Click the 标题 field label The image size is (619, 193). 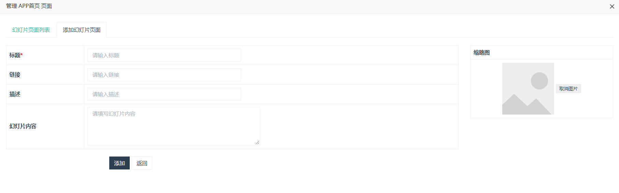coord(15,55)
